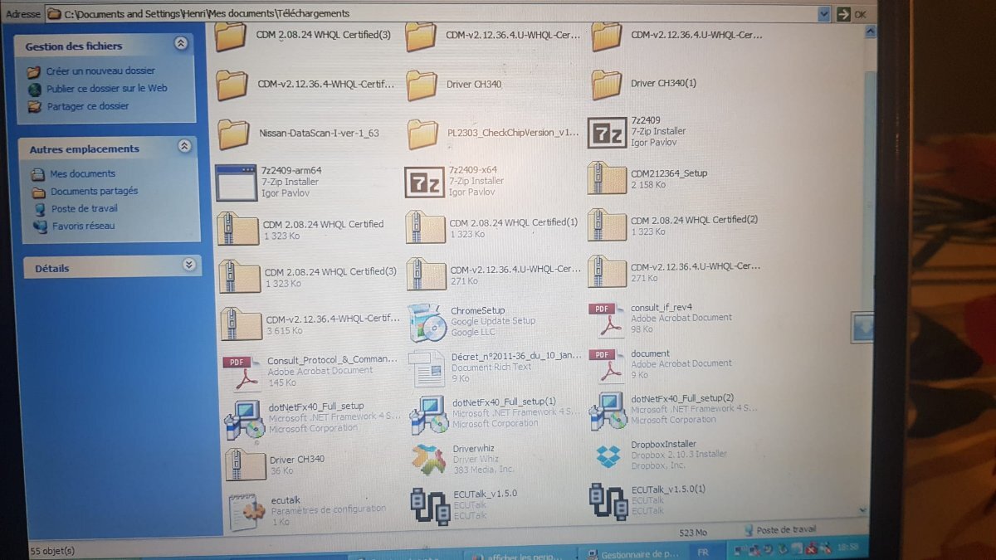The height and width of the screenshot is (560, 996).
Task: Select the CDM212364_Setup zip archive icon
Action: 607,178
